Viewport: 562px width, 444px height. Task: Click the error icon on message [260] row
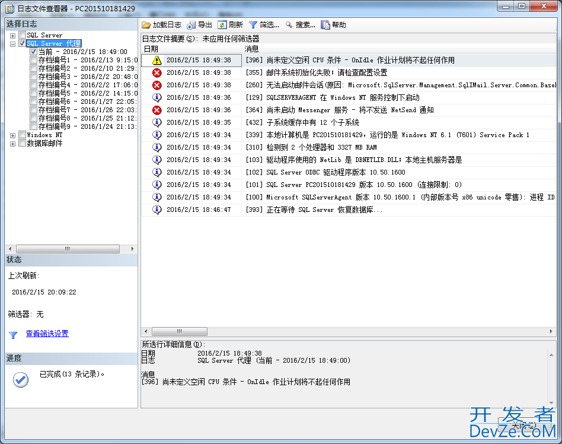(157, 85)
